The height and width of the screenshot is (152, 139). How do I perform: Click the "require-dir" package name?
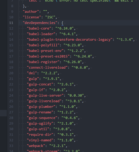40,135
